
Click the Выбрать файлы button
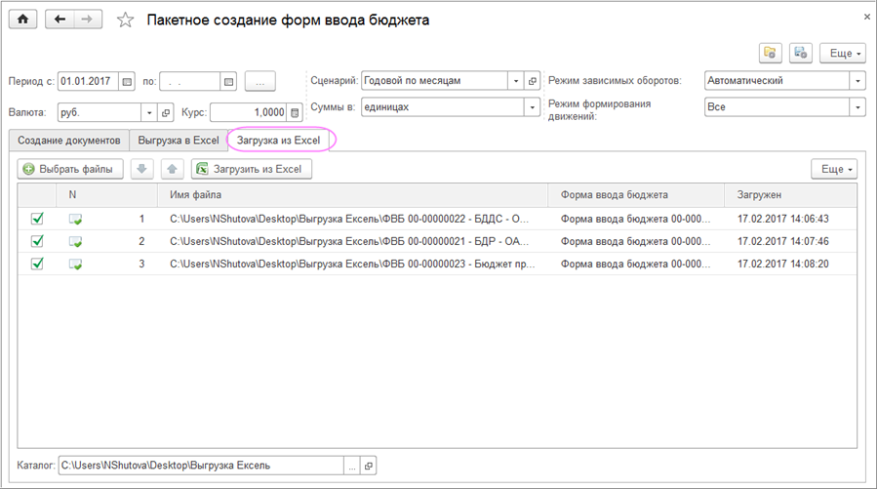pos(67,169)
